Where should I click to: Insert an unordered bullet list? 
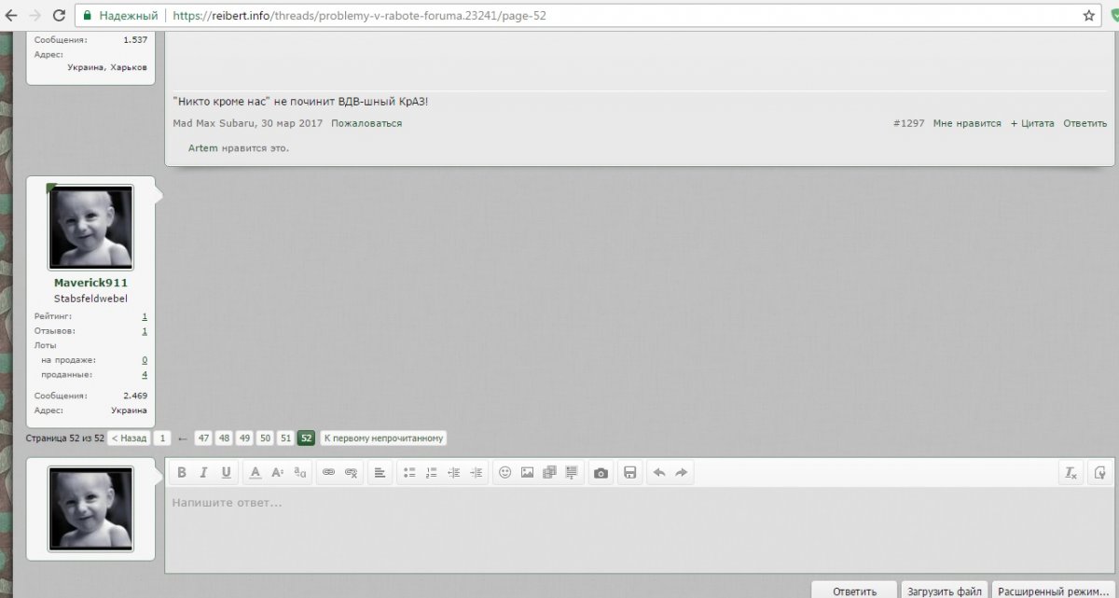click(408, 473)
